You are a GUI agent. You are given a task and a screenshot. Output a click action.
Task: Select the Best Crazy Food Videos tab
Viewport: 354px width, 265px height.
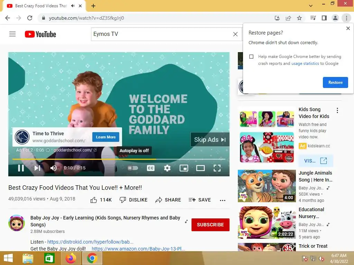click(x=41, y=6)
